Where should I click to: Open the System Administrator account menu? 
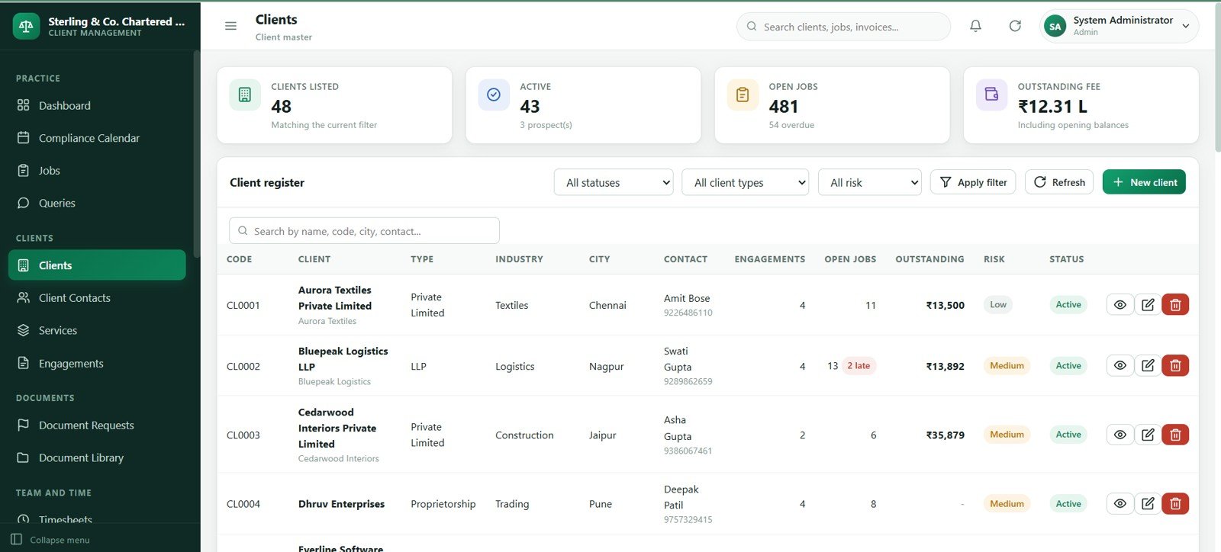(1119, 26)
